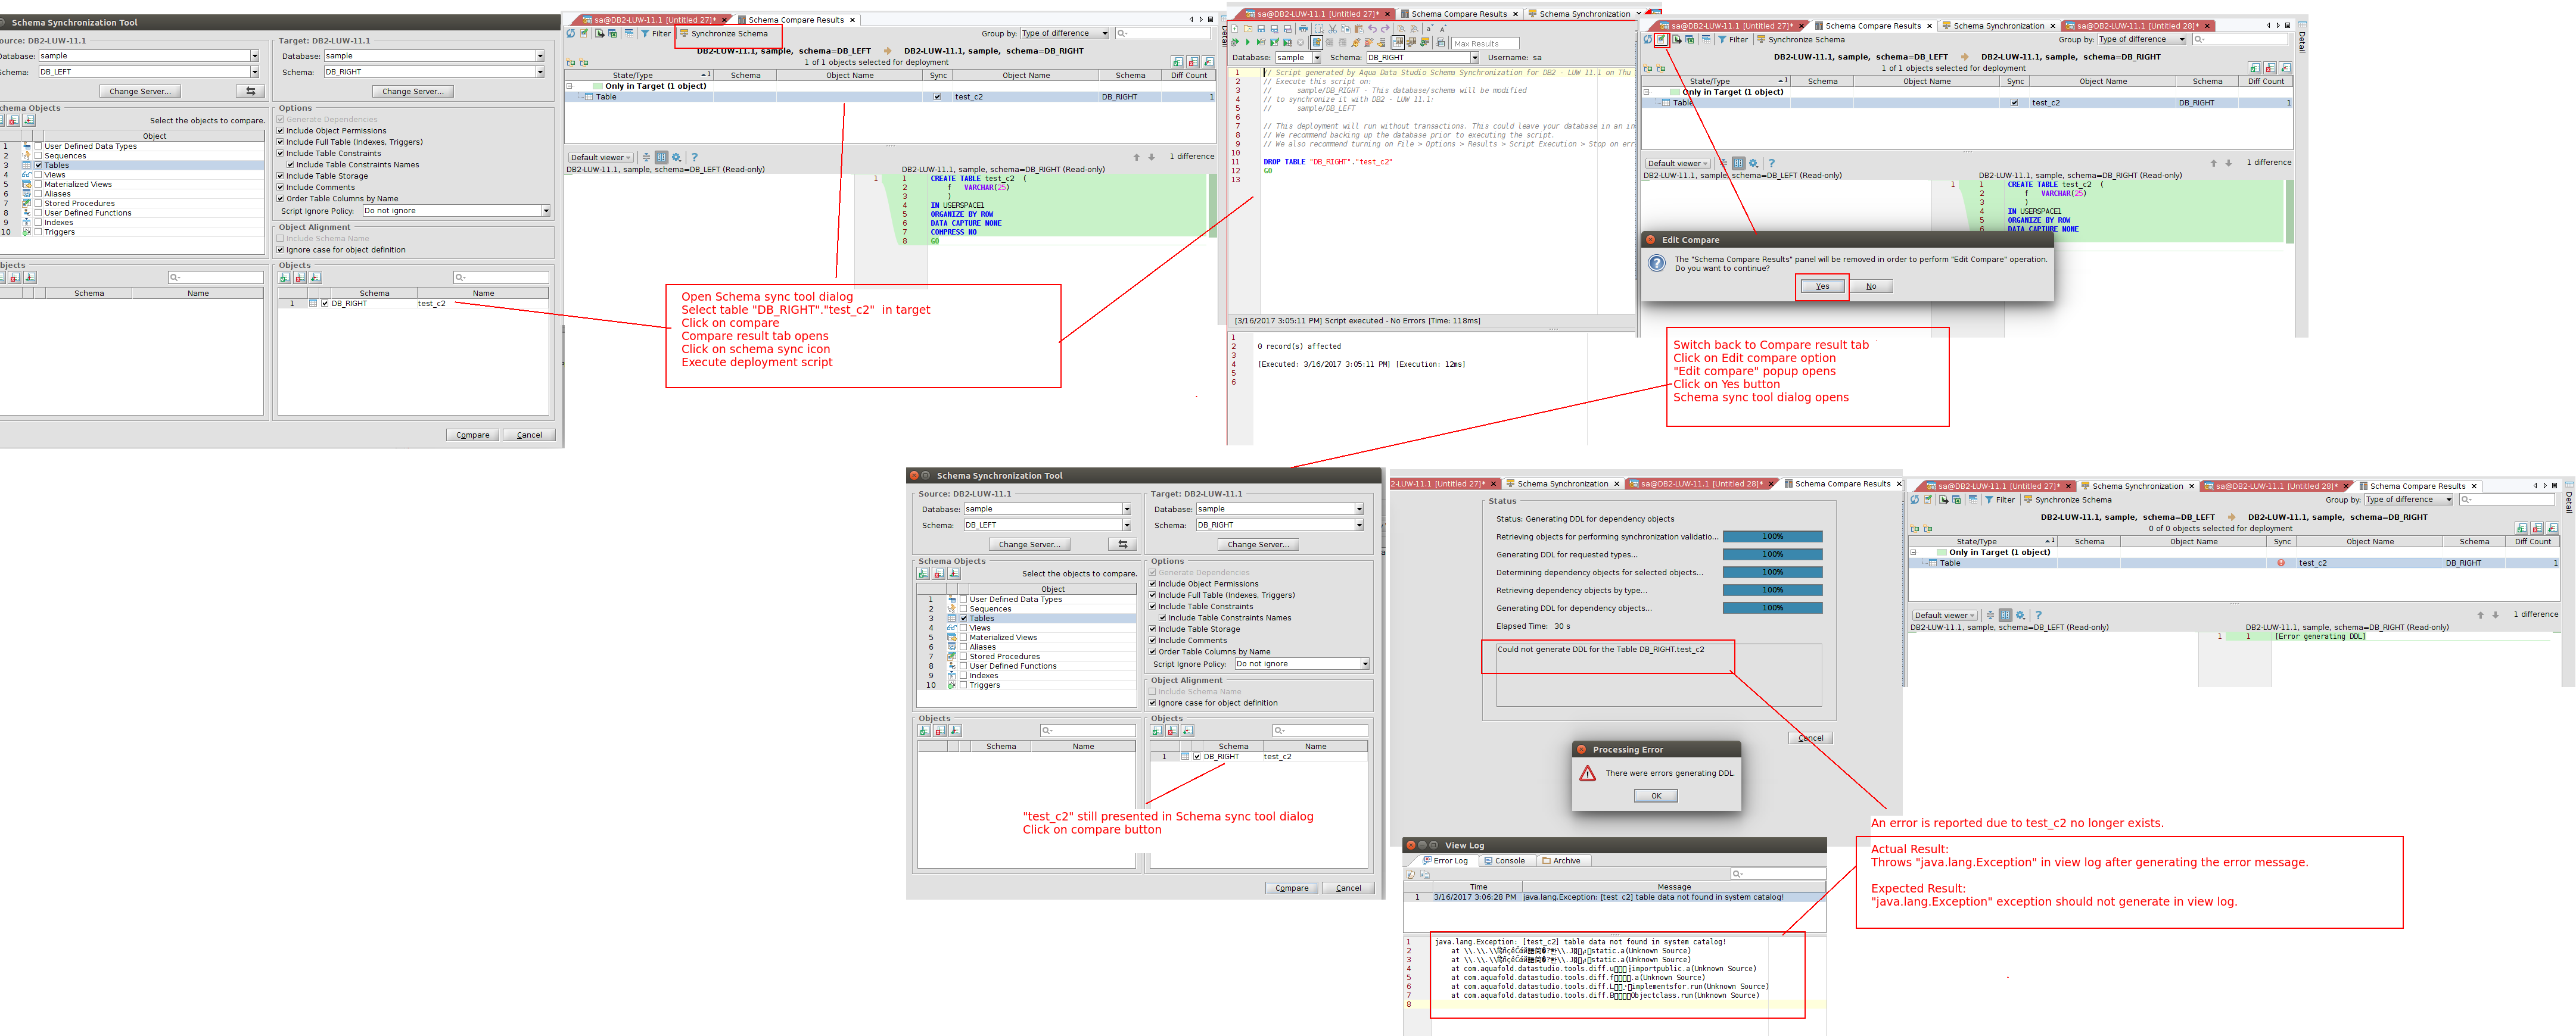
Task: Click Paste icon in query editor toolbar
Action: tap(1359, 29)
